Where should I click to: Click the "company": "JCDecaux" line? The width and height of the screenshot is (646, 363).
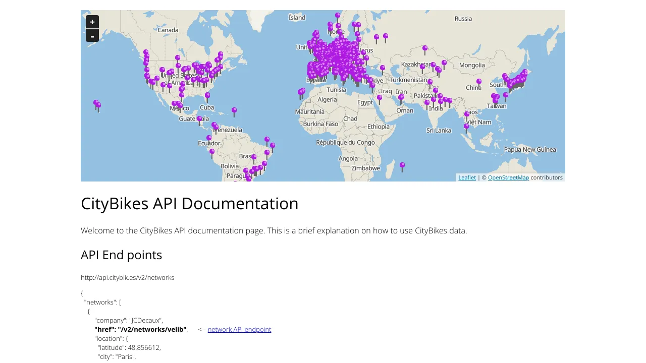click(129, 320)
